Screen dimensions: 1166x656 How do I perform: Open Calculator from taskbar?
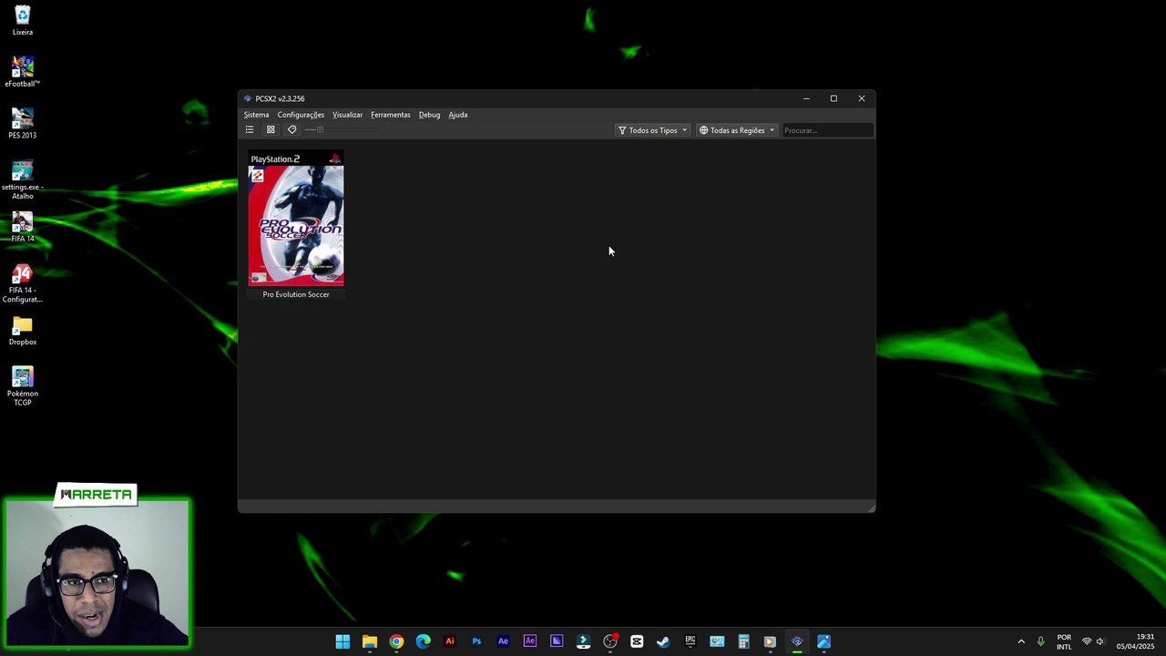(743, 641)
